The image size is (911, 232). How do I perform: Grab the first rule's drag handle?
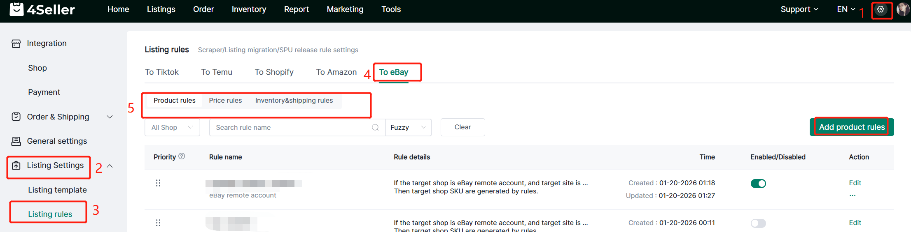[158, 183]
